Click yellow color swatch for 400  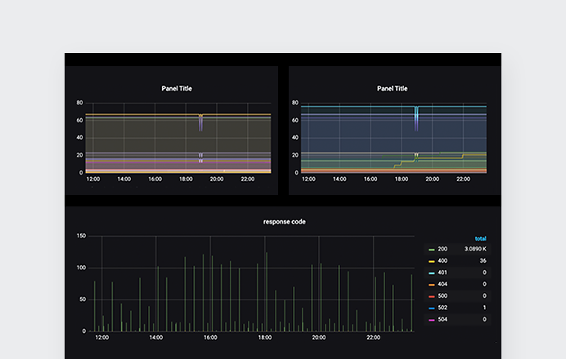pyautogui.click(x=431, y=261)
